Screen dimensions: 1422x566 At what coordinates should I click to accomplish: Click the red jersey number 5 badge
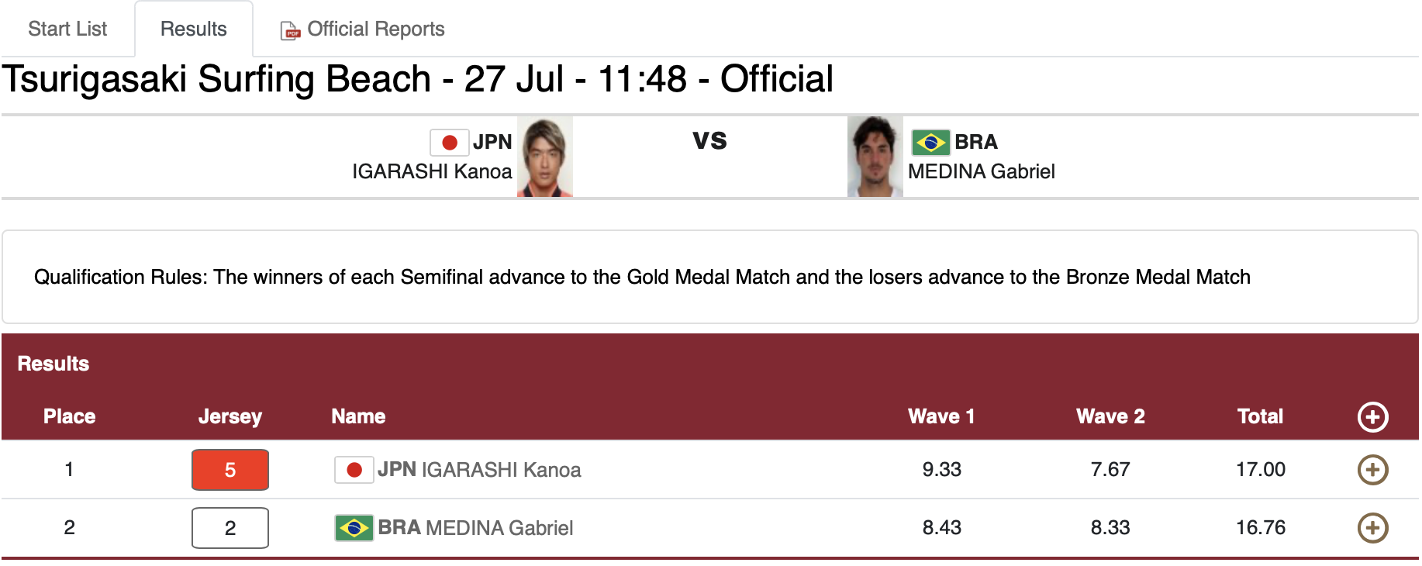click(x=230, y=470)
